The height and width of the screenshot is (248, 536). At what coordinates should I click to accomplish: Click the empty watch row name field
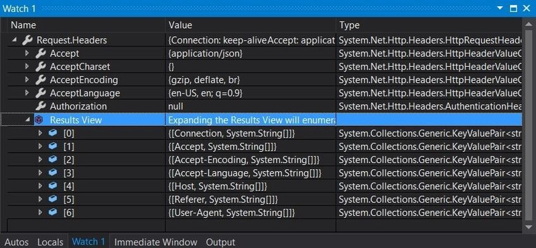point(86,225)
